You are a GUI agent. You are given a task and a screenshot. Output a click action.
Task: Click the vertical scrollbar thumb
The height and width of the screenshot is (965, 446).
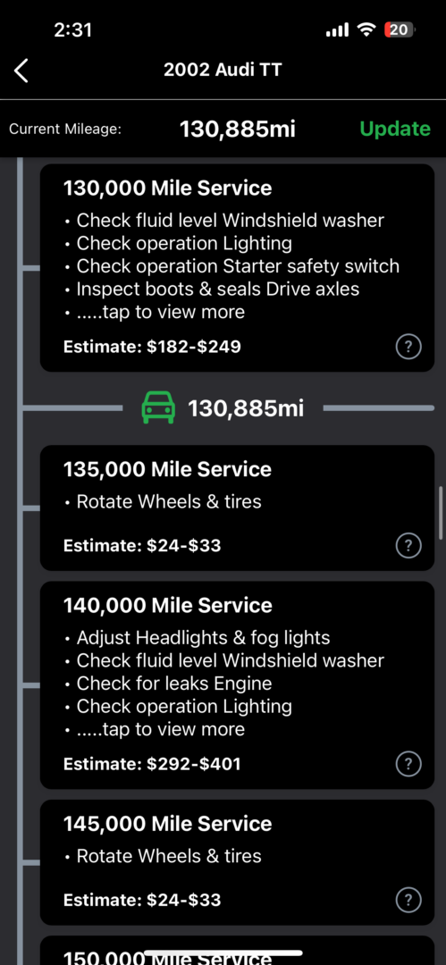click(441, 513)
